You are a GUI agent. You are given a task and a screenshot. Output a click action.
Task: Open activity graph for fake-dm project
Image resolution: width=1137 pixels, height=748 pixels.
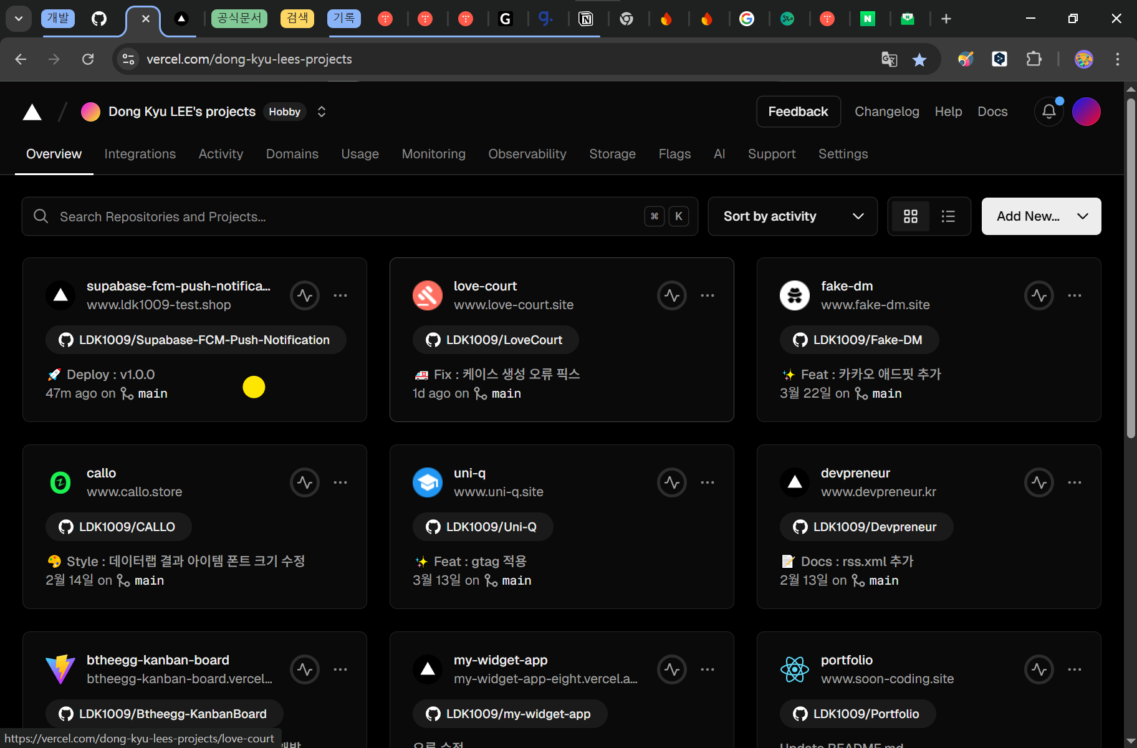coord(1039,295)
